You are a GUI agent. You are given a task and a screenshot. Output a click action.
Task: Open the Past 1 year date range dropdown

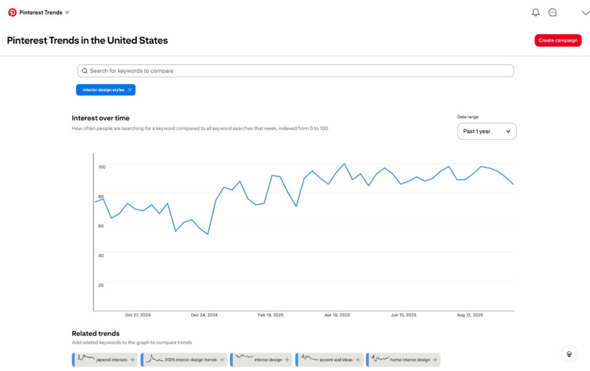coord(487,132)
